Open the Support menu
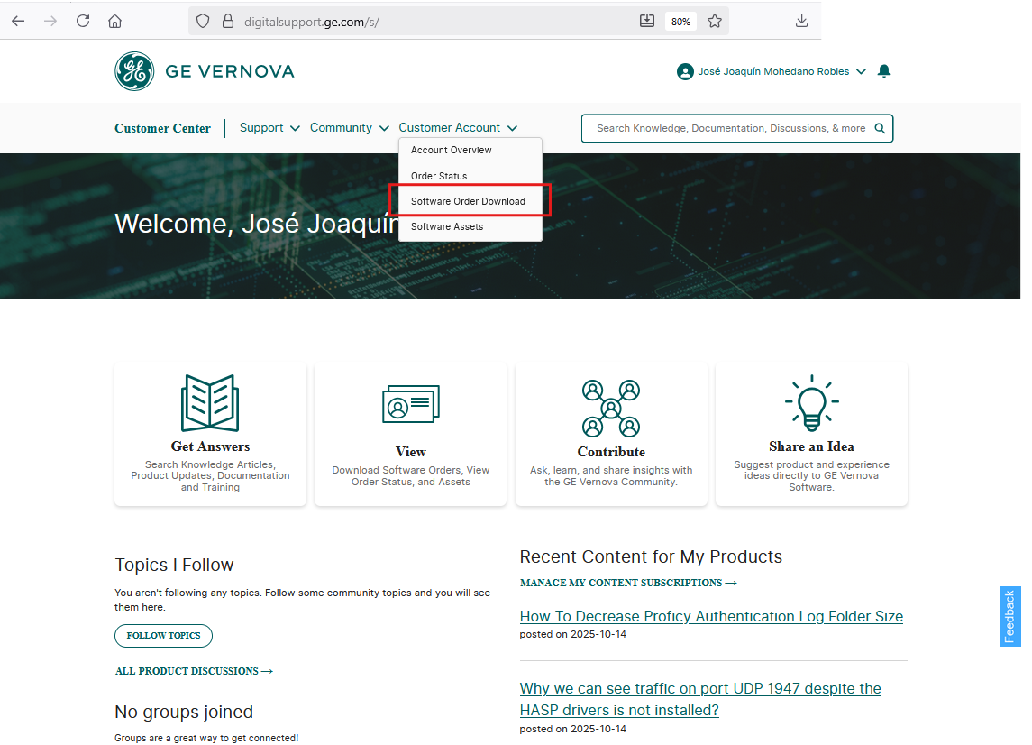The width and height of the screenshot is (1032, 745). pyautogui.click(x=261, y=128)
